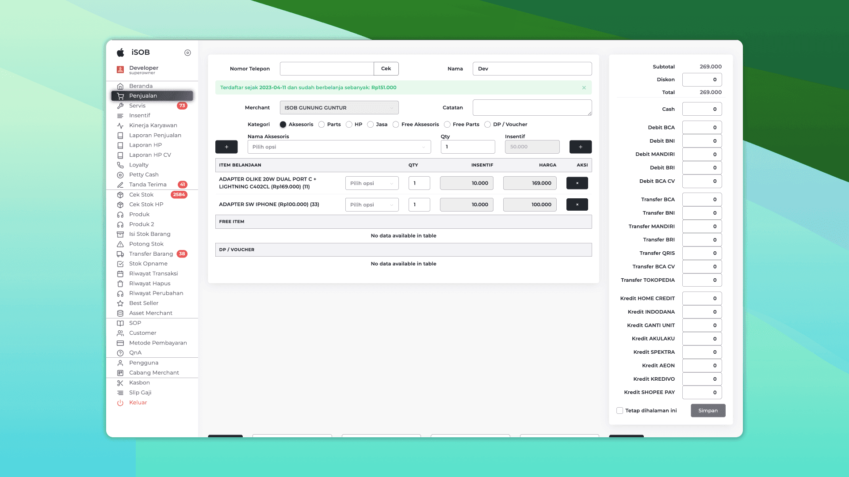Open Servis via the wrench icon
This screenshot has width=849, height=477.
pos(120,106)
